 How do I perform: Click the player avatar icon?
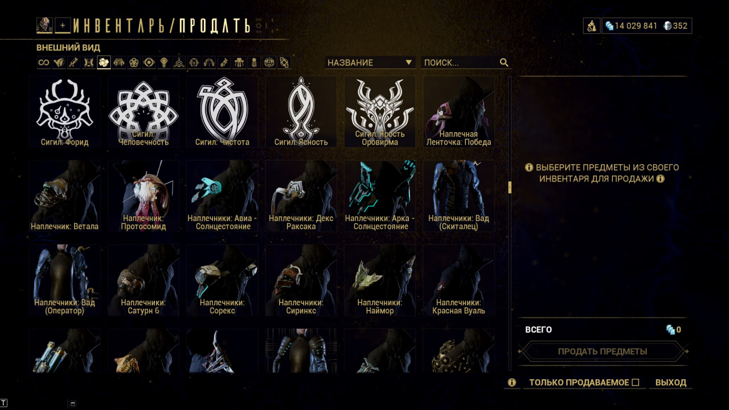tap(44, 25)
